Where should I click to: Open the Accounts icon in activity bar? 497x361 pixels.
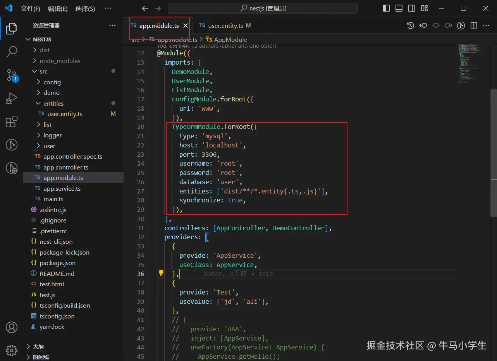tap(12, 327)
